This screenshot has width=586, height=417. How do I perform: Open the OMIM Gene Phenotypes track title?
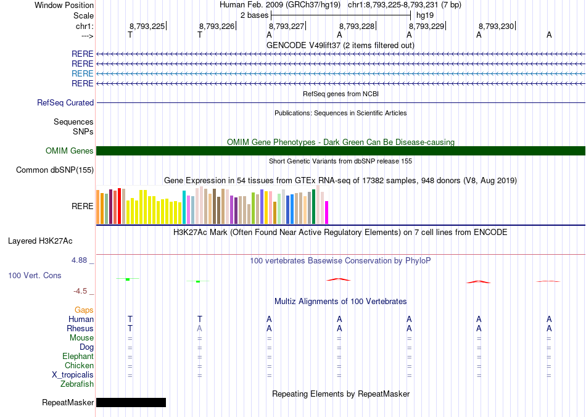click(340, 142)
